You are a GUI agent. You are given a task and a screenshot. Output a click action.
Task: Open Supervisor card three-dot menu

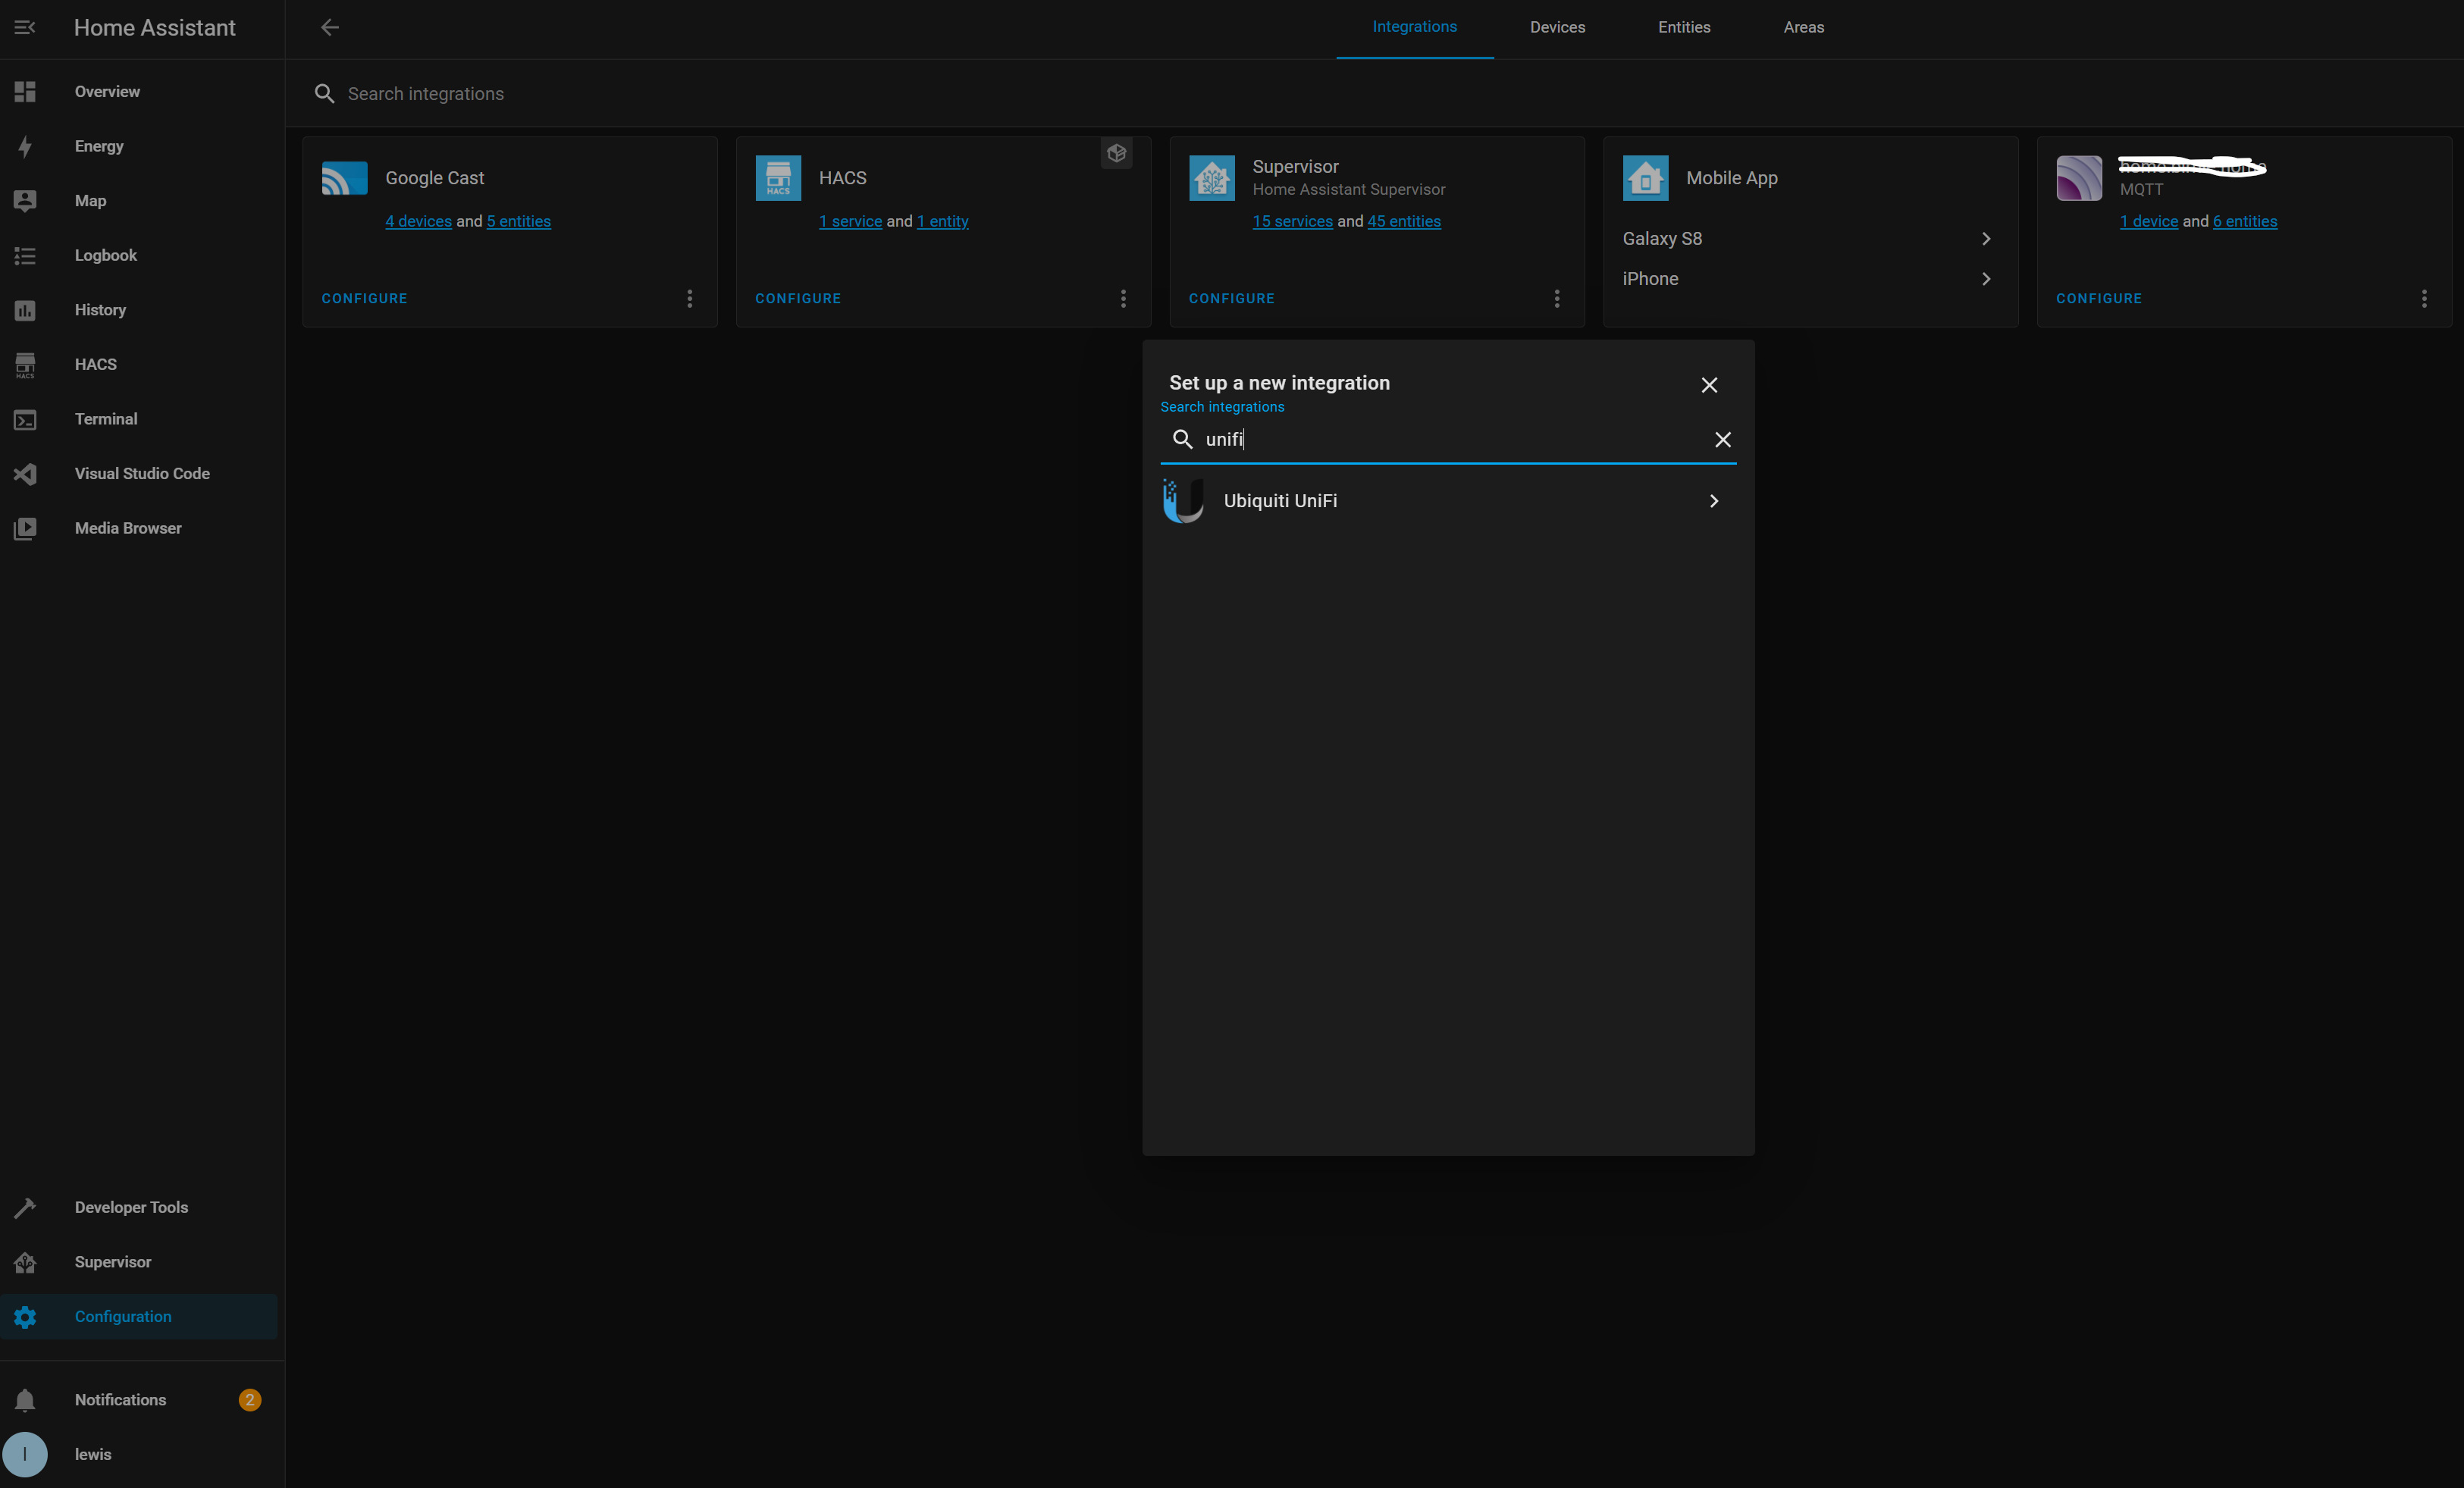1557,299
